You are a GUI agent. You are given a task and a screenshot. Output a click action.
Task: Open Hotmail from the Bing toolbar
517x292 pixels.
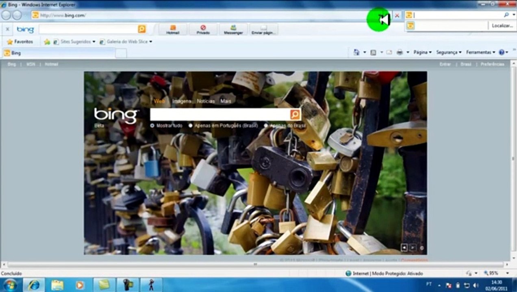(173, 29)
